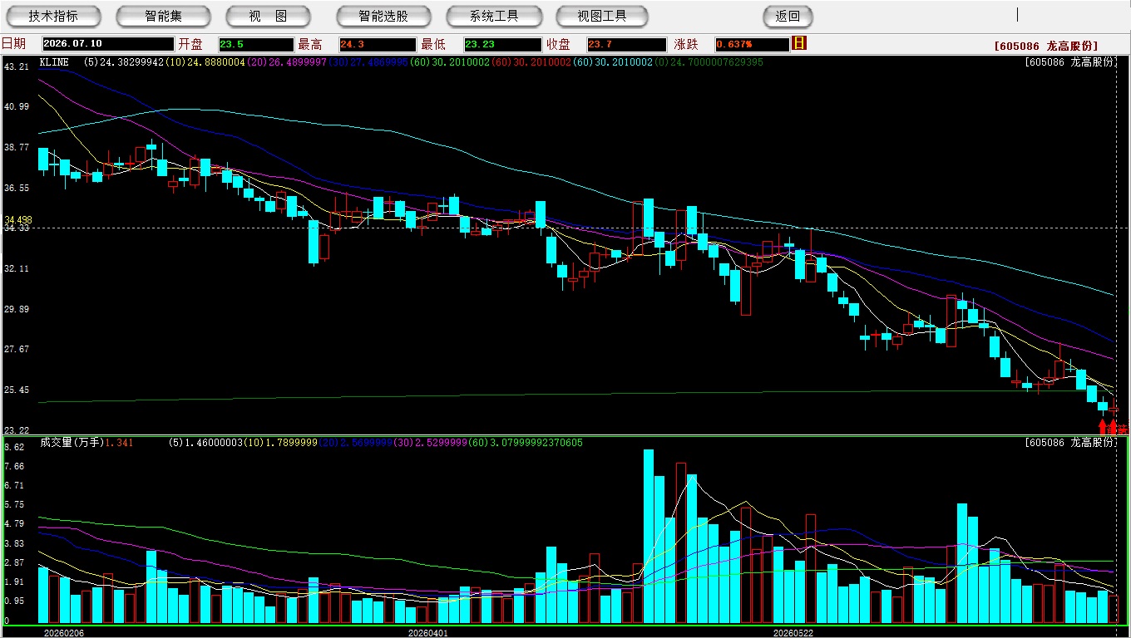
Task: Select the 日期 field showing 2026.07.10
Action: pyautogui.click(x=108, y=44)
